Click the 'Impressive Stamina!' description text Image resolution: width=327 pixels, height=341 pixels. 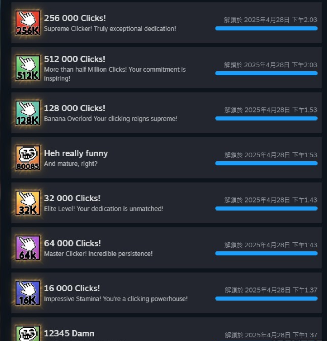point(116,299)
